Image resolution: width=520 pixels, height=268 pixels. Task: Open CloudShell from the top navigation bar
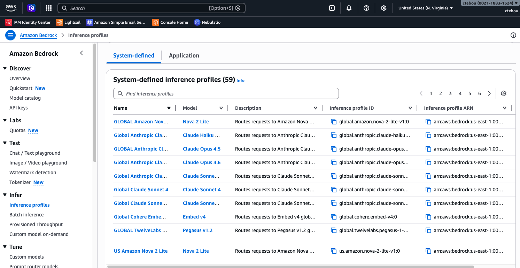(x=332, y=8)
